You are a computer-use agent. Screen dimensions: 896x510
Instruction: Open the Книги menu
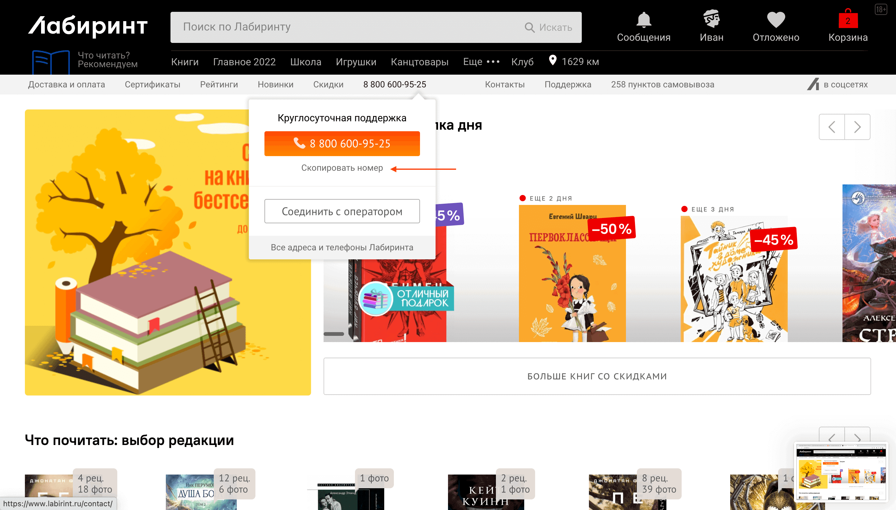point(185,62)
